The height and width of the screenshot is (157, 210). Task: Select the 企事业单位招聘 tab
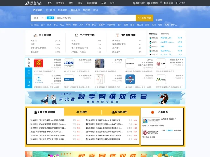coord(45,112)
